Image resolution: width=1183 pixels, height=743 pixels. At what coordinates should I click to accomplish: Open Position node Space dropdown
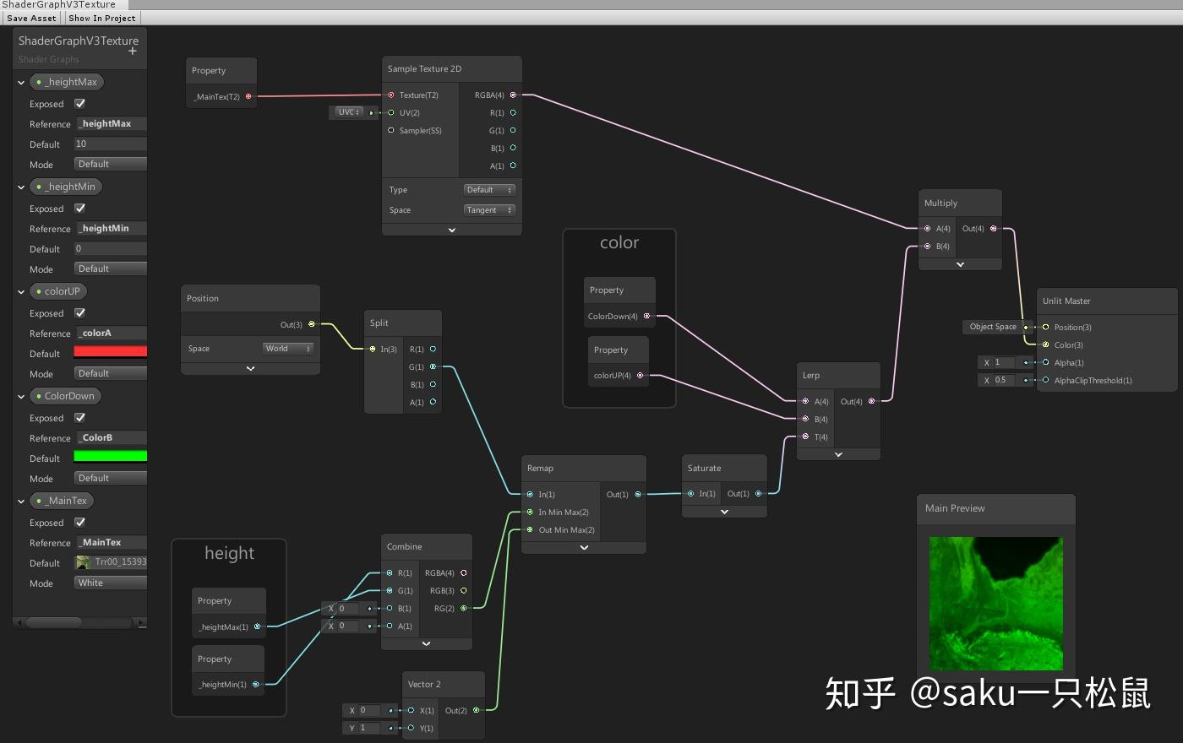pos(288,349)
